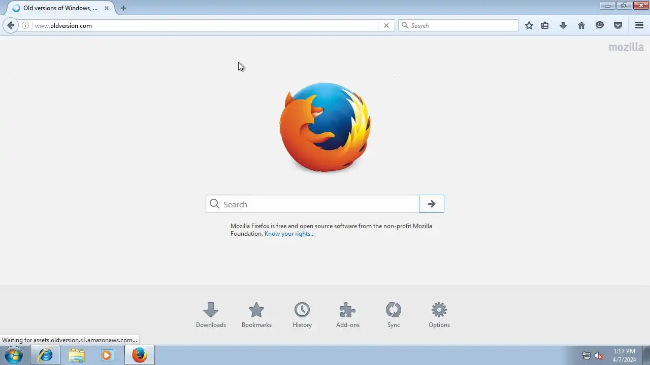This screenshot has width=650, height=365.
Task: Click the network tray icon
Action: coord(587,356)
